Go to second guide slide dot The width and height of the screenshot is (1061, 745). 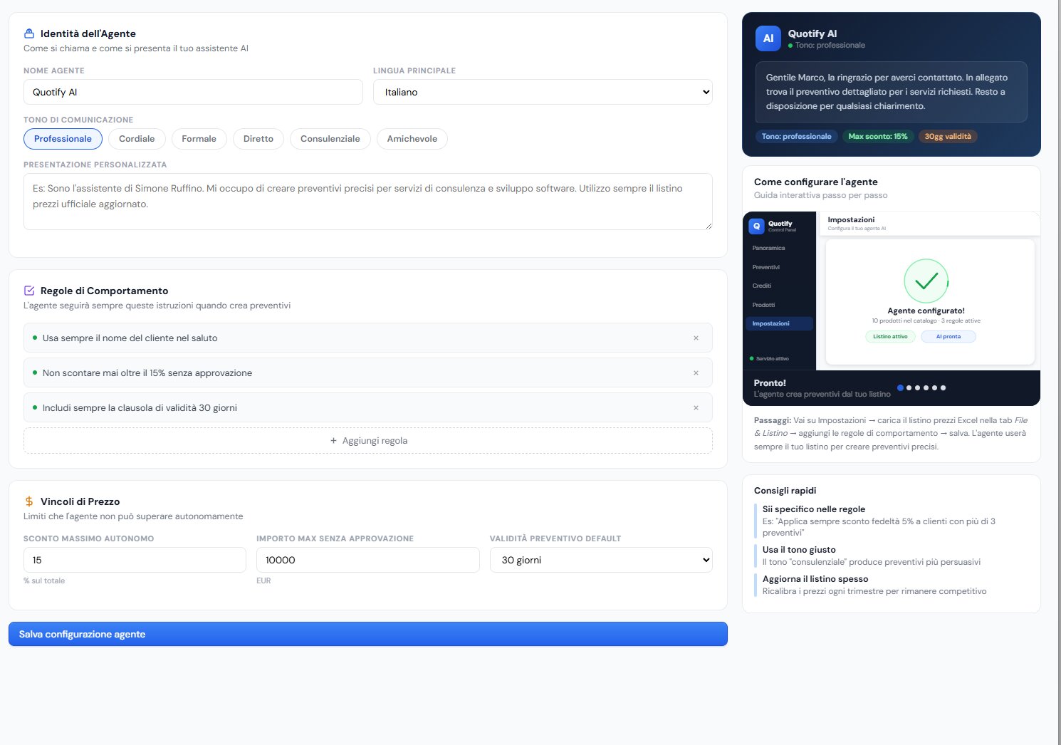point(909,388)
